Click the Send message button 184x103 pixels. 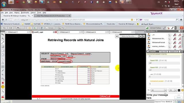pos(179,97)
